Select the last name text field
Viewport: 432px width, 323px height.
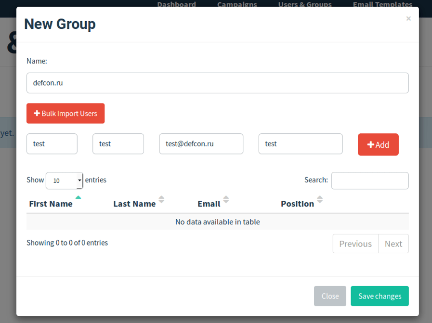pyautogui.click(x=118, y=144)
